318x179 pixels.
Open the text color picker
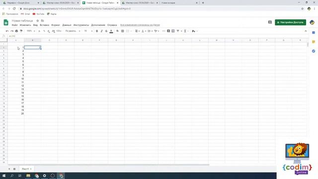tap(111, 31)
